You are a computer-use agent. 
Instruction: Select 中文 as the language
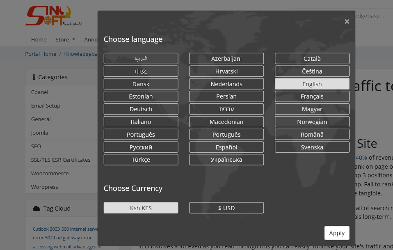141,71
